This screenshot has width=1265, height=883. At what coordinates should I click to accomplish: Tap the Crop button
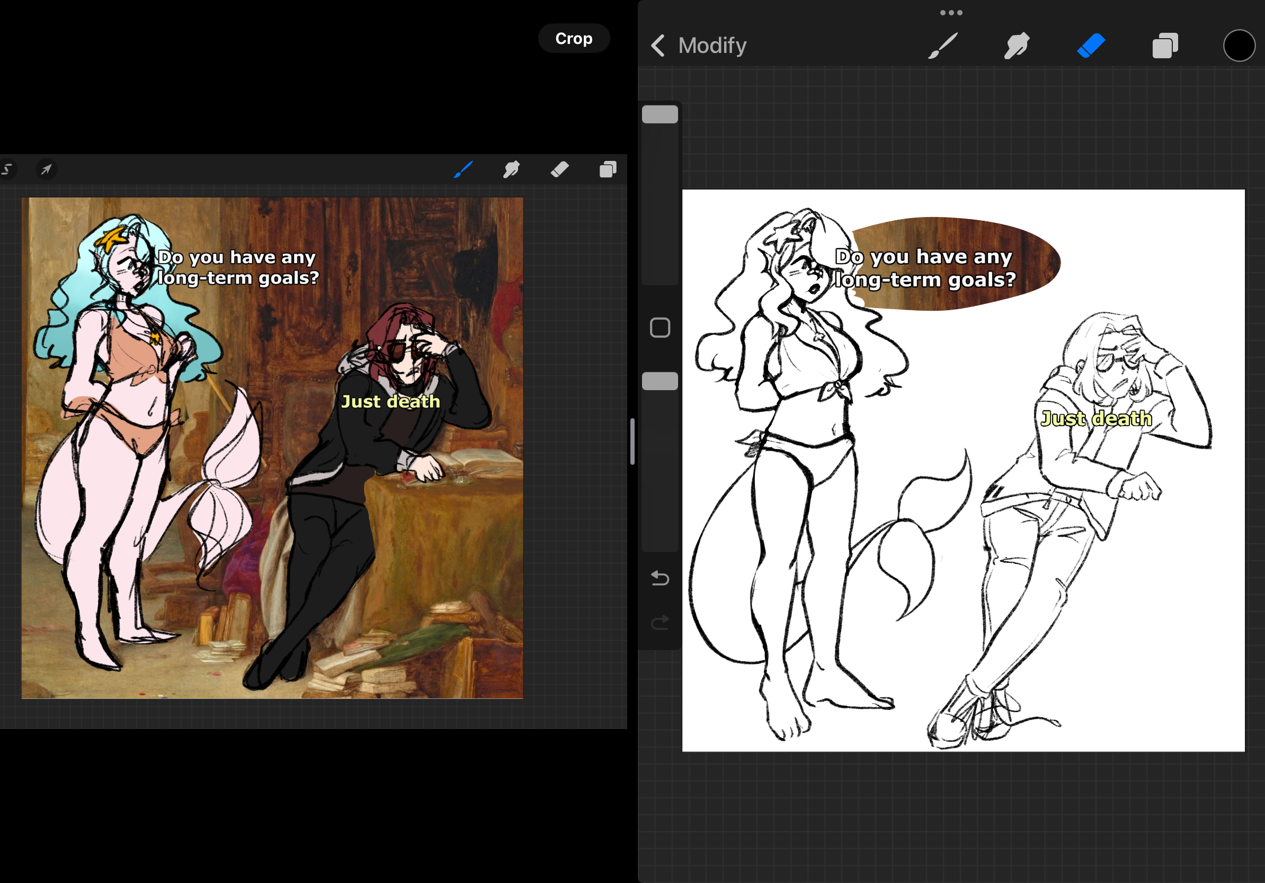[x=574, y=39]
